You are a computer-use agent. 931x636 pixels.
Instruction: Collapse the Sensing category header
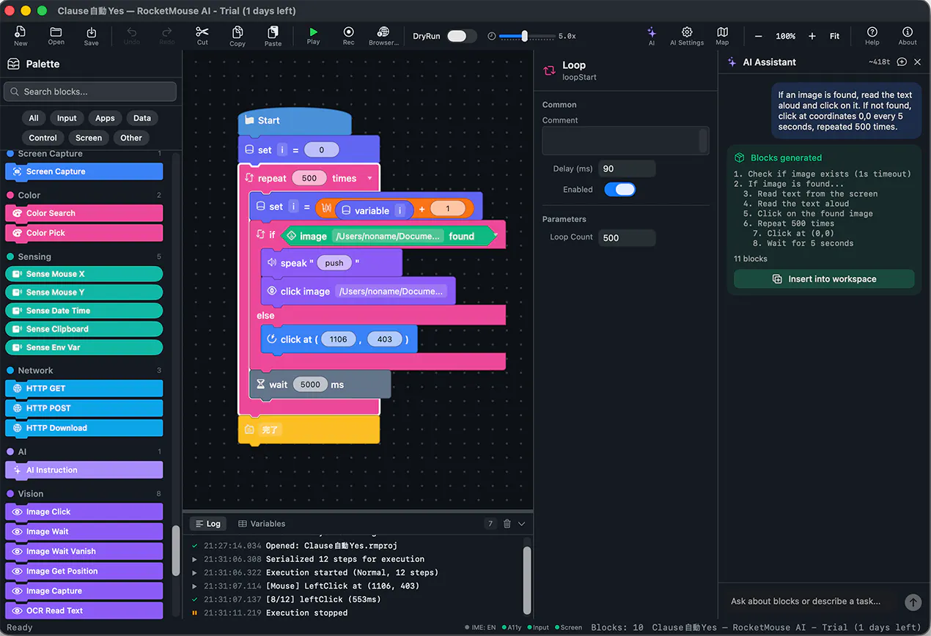tap(84, 256)
